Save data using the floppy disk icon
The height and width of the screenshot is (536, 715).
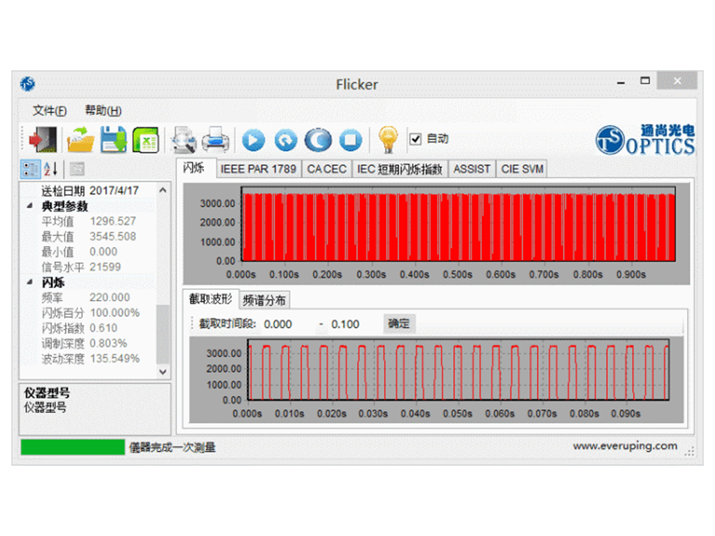[113, 140]
